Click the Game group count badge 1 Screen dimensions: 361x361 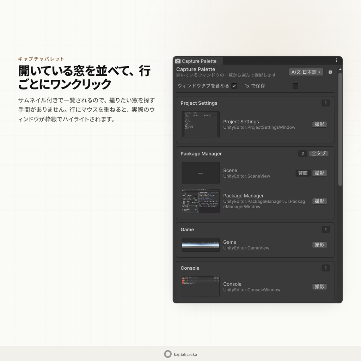pos(325,230)
